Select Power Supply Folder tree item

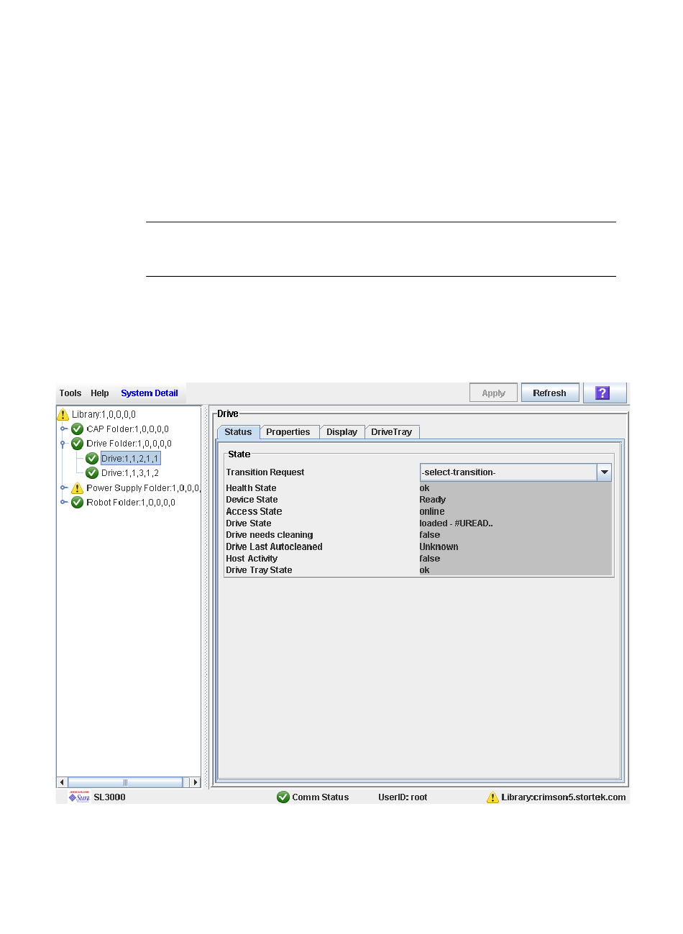[143, 488]
